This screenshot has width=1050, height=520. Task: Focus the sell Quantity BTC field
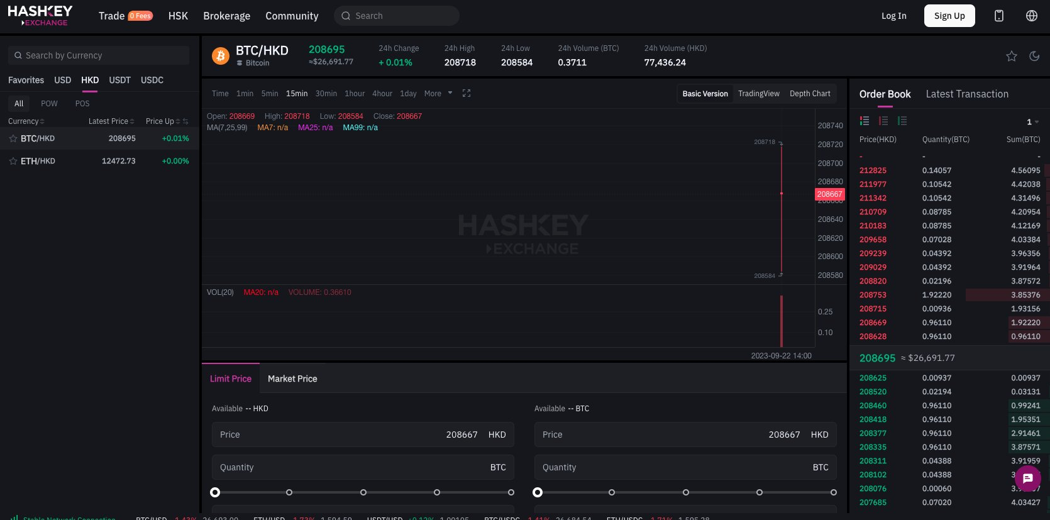[x=685, y=467]
